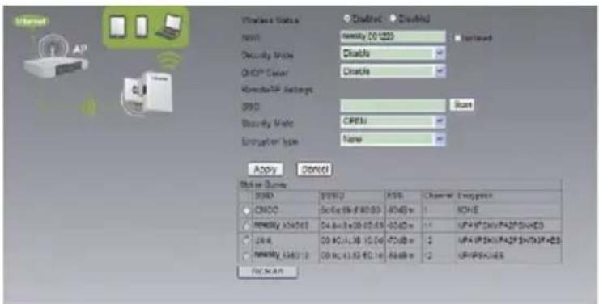Open the Security Mode dropdown showing OPEN
The height and width of the screenshot is (304, 599).
point(393,121)
